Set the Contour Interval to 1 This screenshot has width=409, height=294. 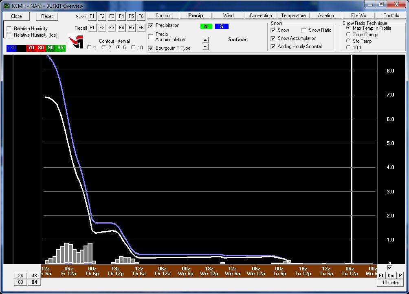(x=89, y=47)
